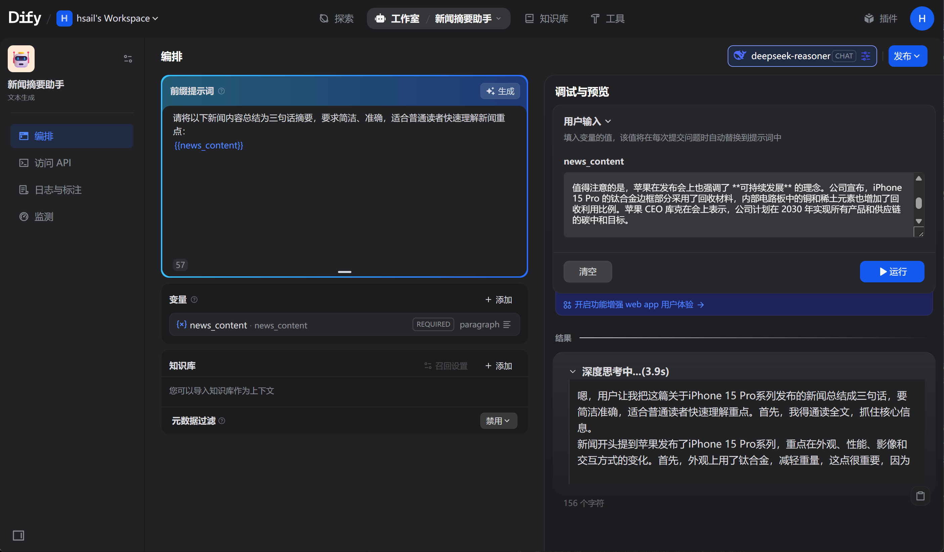Open 访问 API in the sidebar
The width and height of the screenshot is (944, 552).
tap(72, 163)
